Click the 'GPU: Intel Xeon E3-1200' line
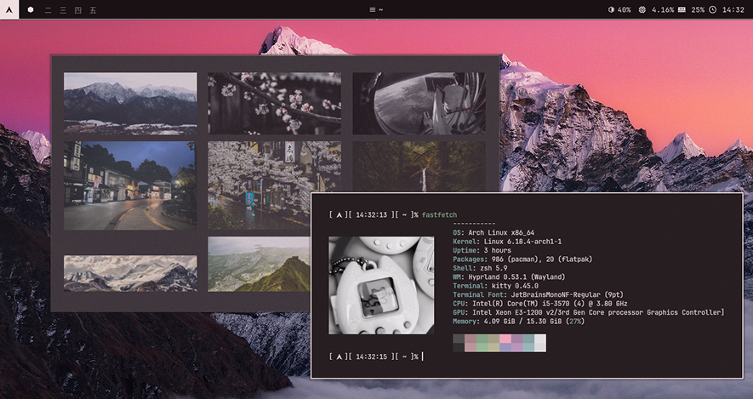The height and width of the screenshot is (399, 753). tap(588, 312)
